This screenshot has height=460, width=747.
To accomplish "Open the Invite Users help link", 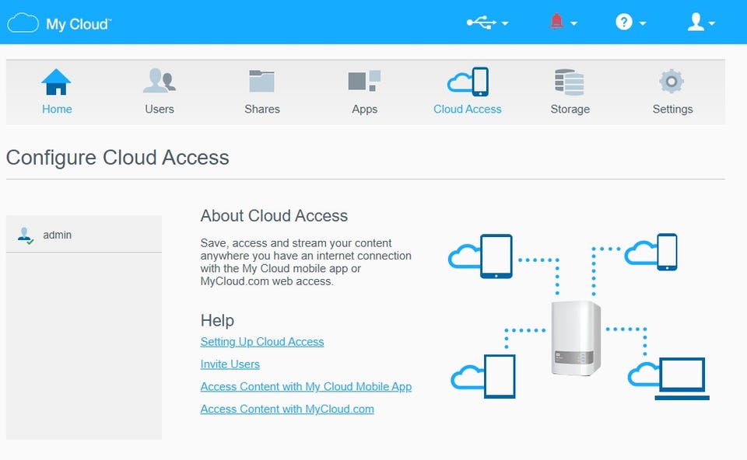I will click(x=230, y=364).
